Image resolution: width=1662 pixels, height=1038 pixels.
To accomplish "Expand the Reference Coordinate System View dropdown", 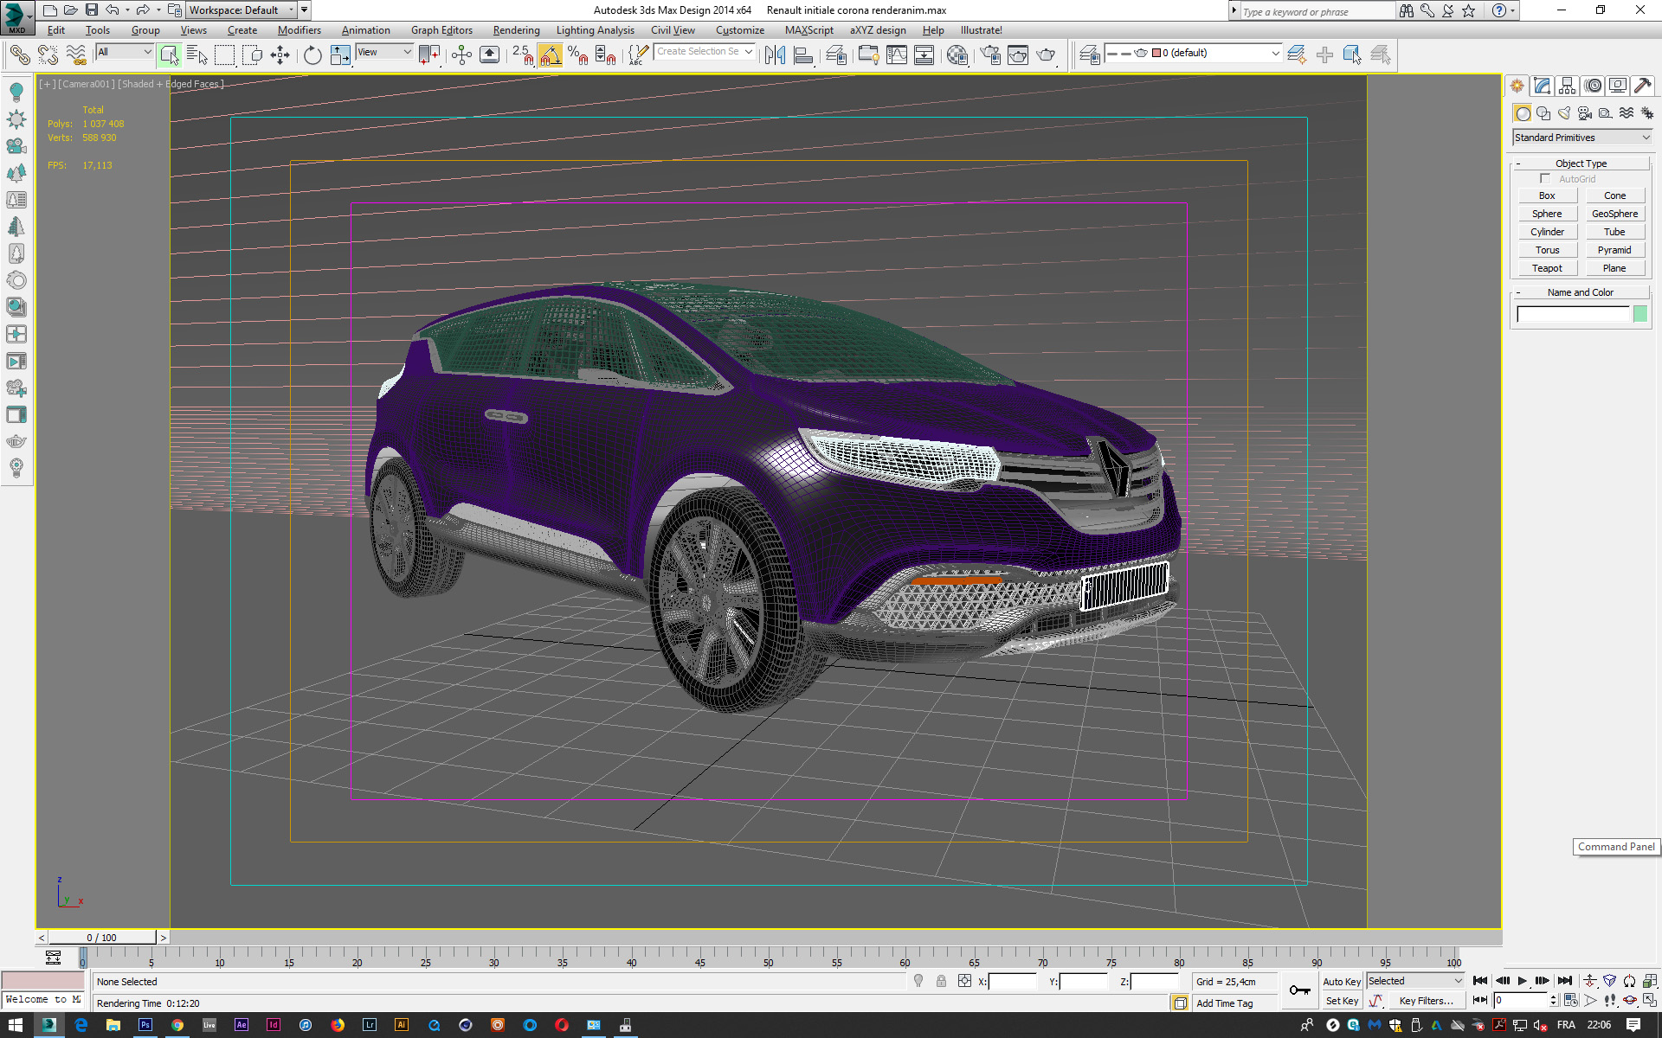I will (384, 53).
